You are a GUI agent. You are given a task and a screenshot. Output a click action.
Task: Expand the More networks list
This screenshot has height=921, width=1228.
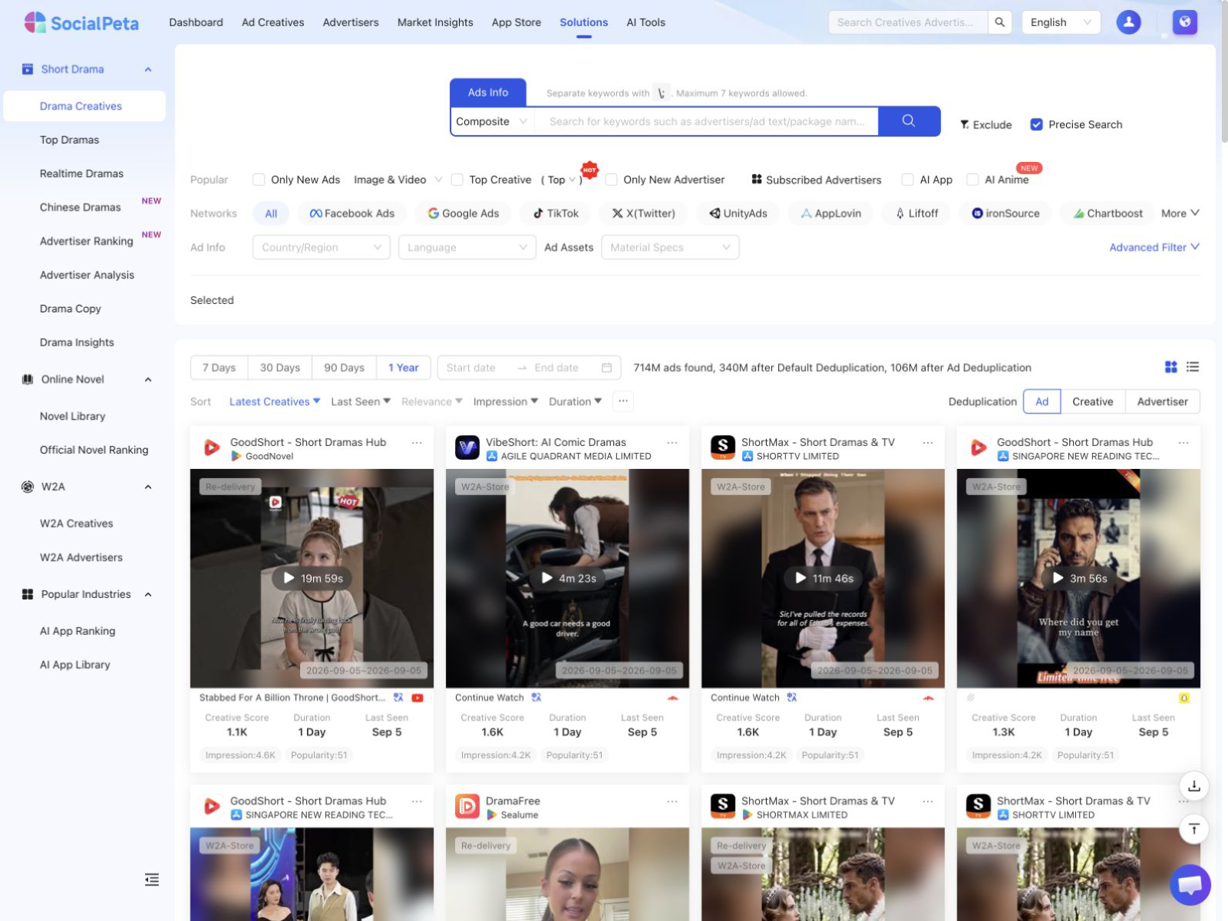pos(1180,213)
